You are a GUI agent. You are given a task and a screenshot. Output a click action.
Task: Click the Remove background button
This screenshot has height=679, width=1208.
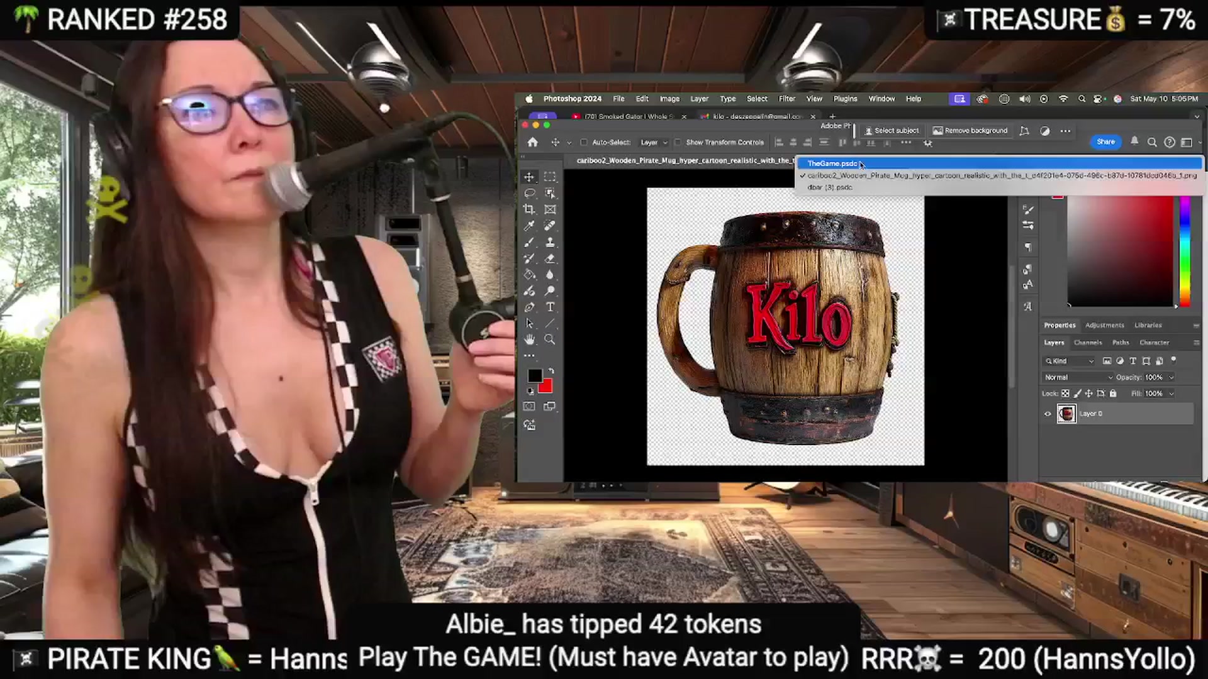[970, 131]
